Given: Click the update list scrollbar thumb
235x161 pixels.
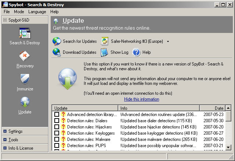Looking at the screenshot, I should click(x=228, y=116).
